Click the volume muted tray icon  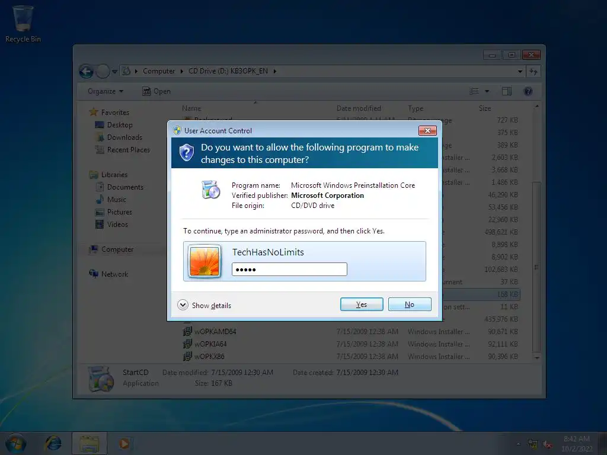click(x=547, y=444)
